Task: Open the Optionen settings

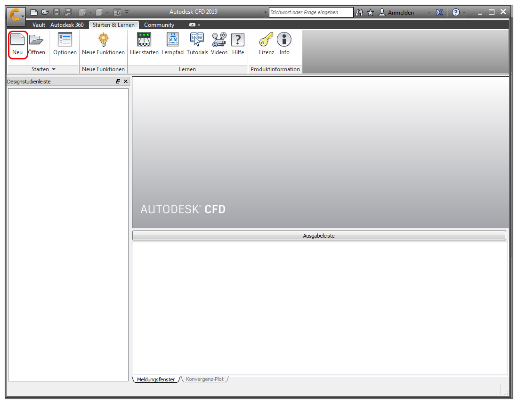Action: pyautogui.click(x=65, y=44)
